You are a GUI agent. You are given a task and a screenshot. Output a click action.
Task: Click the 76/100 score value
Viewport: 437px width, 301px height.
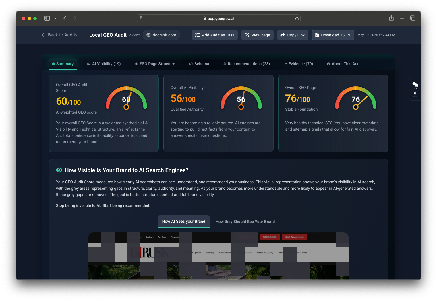click(x=298, y=98)
